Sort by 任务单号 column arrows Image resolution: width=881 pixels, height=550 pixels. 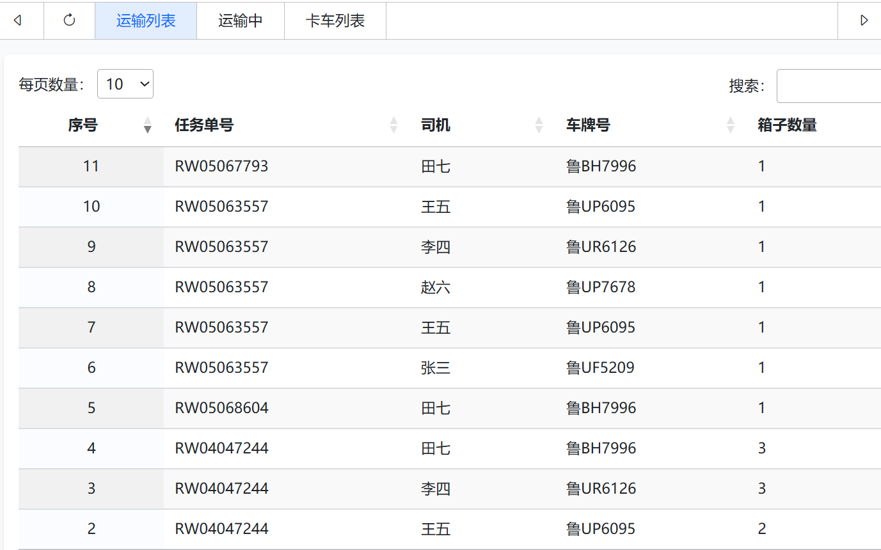(x=394, y=125)
